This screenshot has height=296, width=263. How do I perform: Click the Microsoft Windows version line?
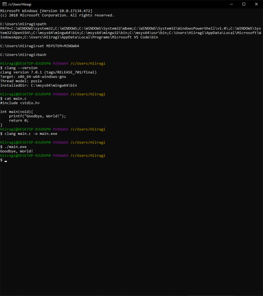[46, 11]
